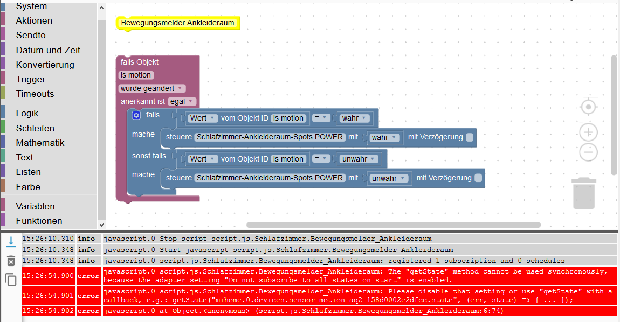Enable delay checkbox on the unwahr control block

tap(478, 178)
